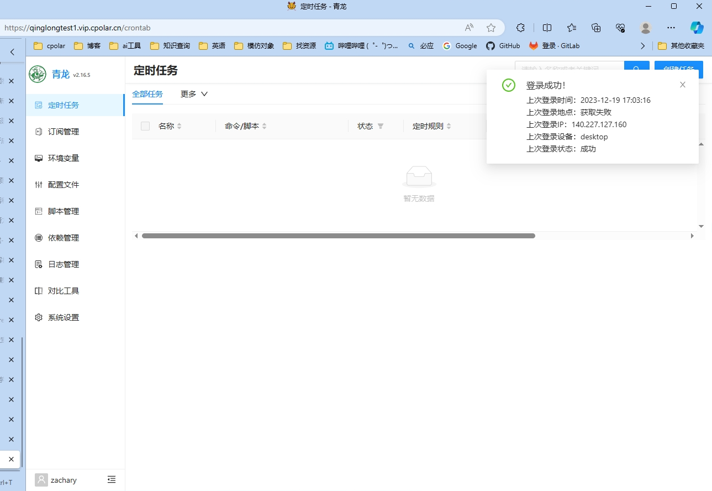Open the 定时任务 sidebar item
Image resolution: width=712 pixels, height=491 pixels.
[x=75, y=105]
